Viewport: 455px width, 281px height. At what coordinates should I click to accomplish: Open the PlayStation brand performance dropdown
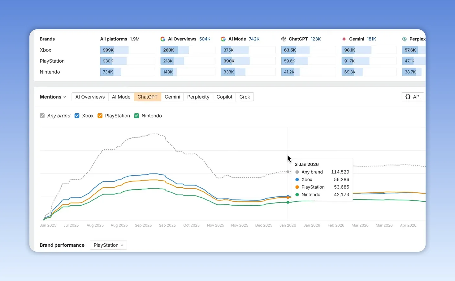[x=108, y=245]
